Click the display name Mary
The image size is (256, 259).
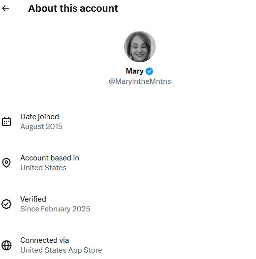[x=134, y=71]
